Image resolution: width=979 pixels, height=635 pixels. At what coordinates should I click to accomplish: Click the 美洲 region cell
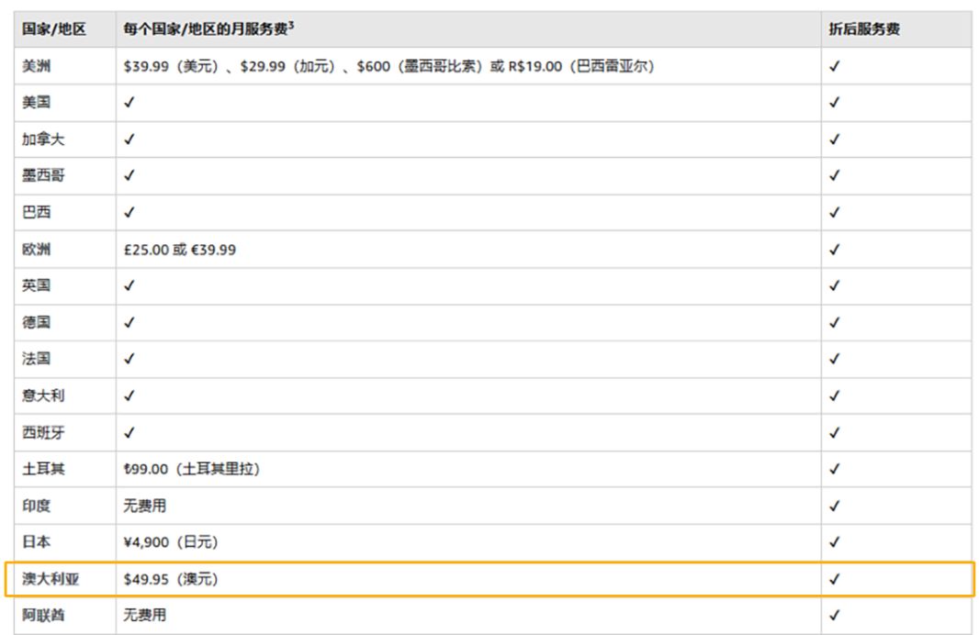point(37,66)
